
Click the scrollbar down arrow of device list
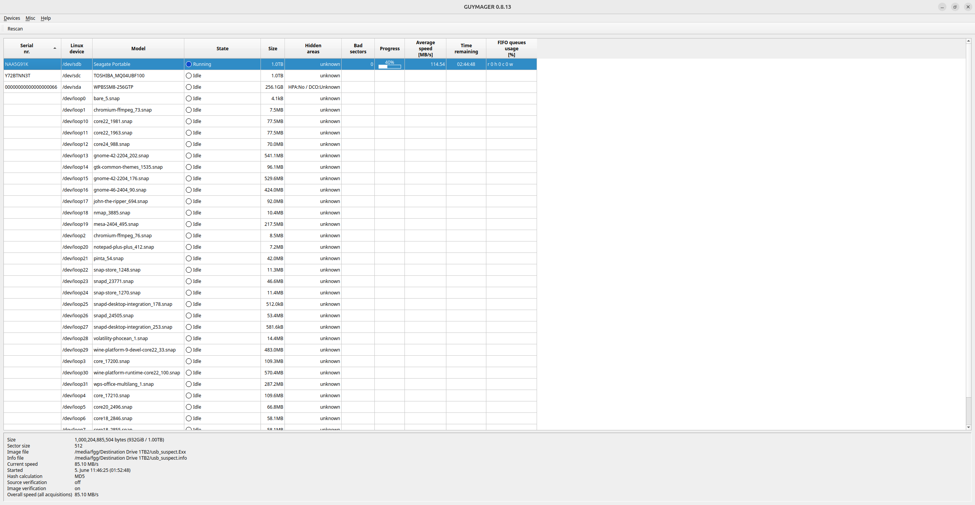coord(968,427)
